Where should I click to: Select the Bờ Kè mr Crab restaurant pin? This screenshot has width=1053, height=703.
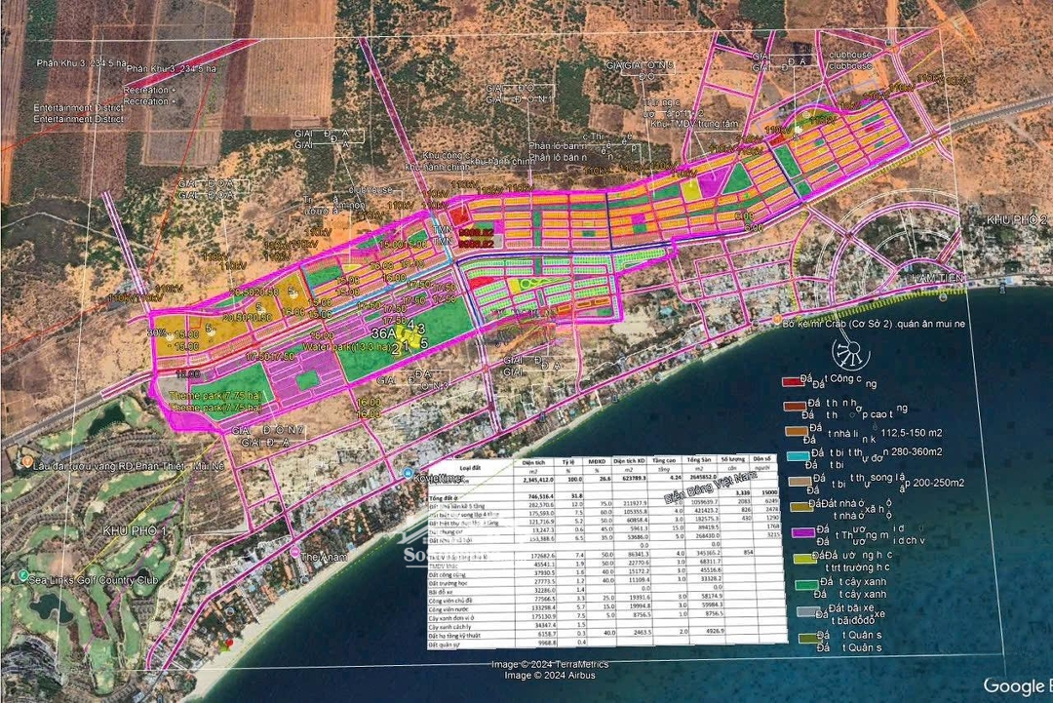tap(777, 320)
